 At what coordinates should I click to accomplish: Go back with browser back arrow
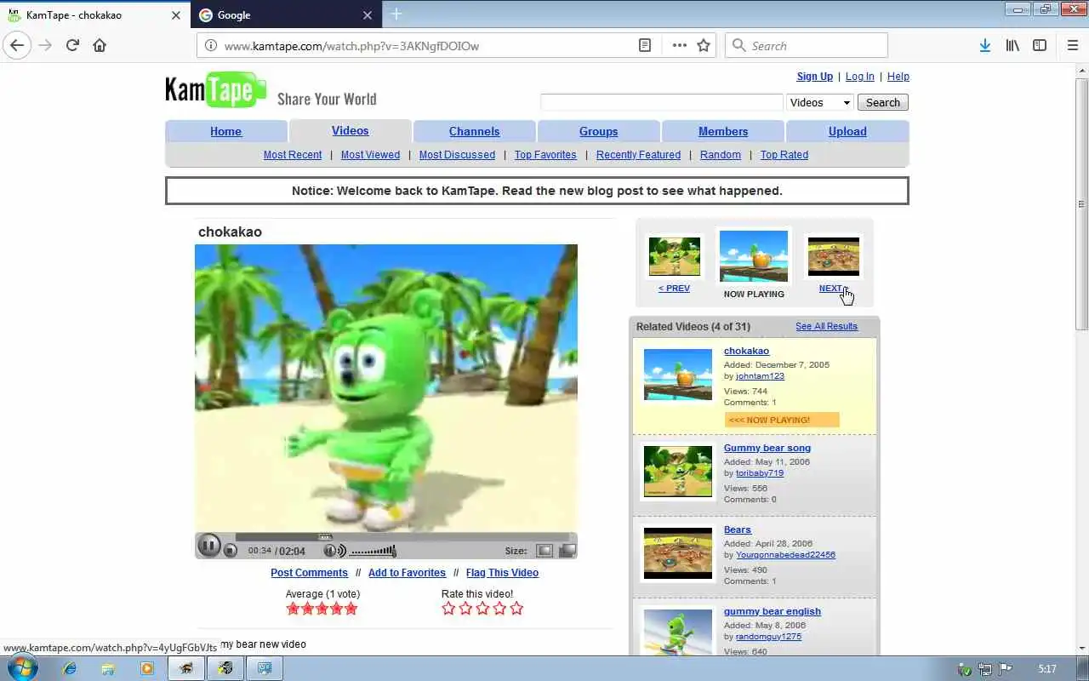(x=17, y=45)
